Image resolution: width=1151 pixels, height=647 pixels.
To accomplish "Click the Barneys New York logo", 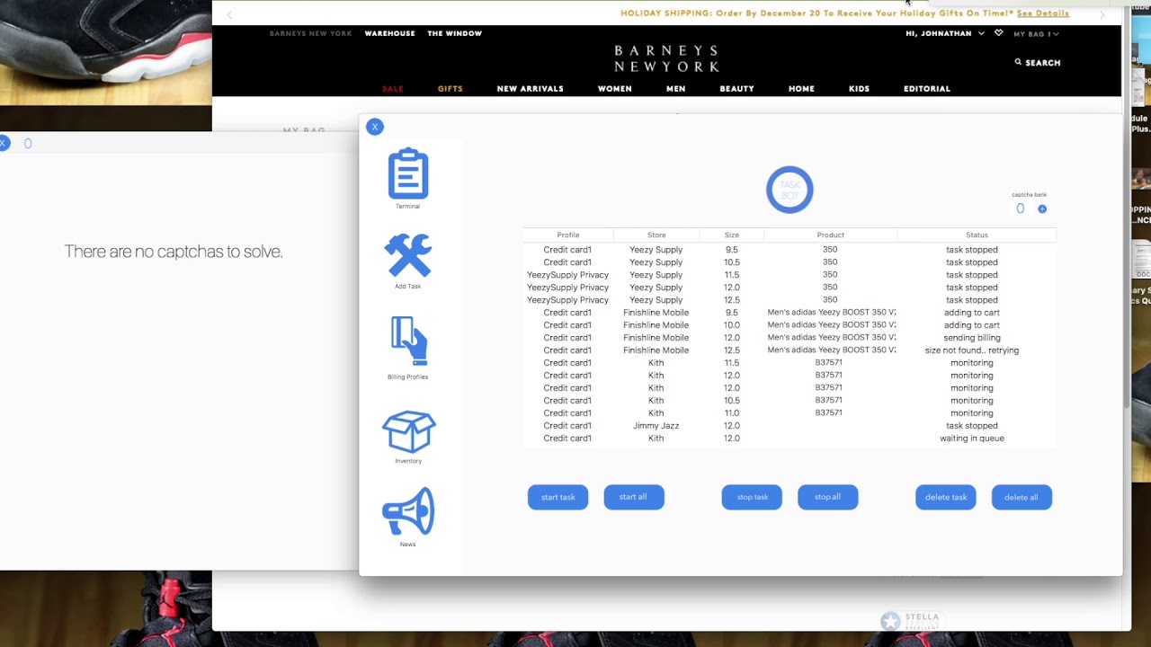I will [x=666, y=58].
